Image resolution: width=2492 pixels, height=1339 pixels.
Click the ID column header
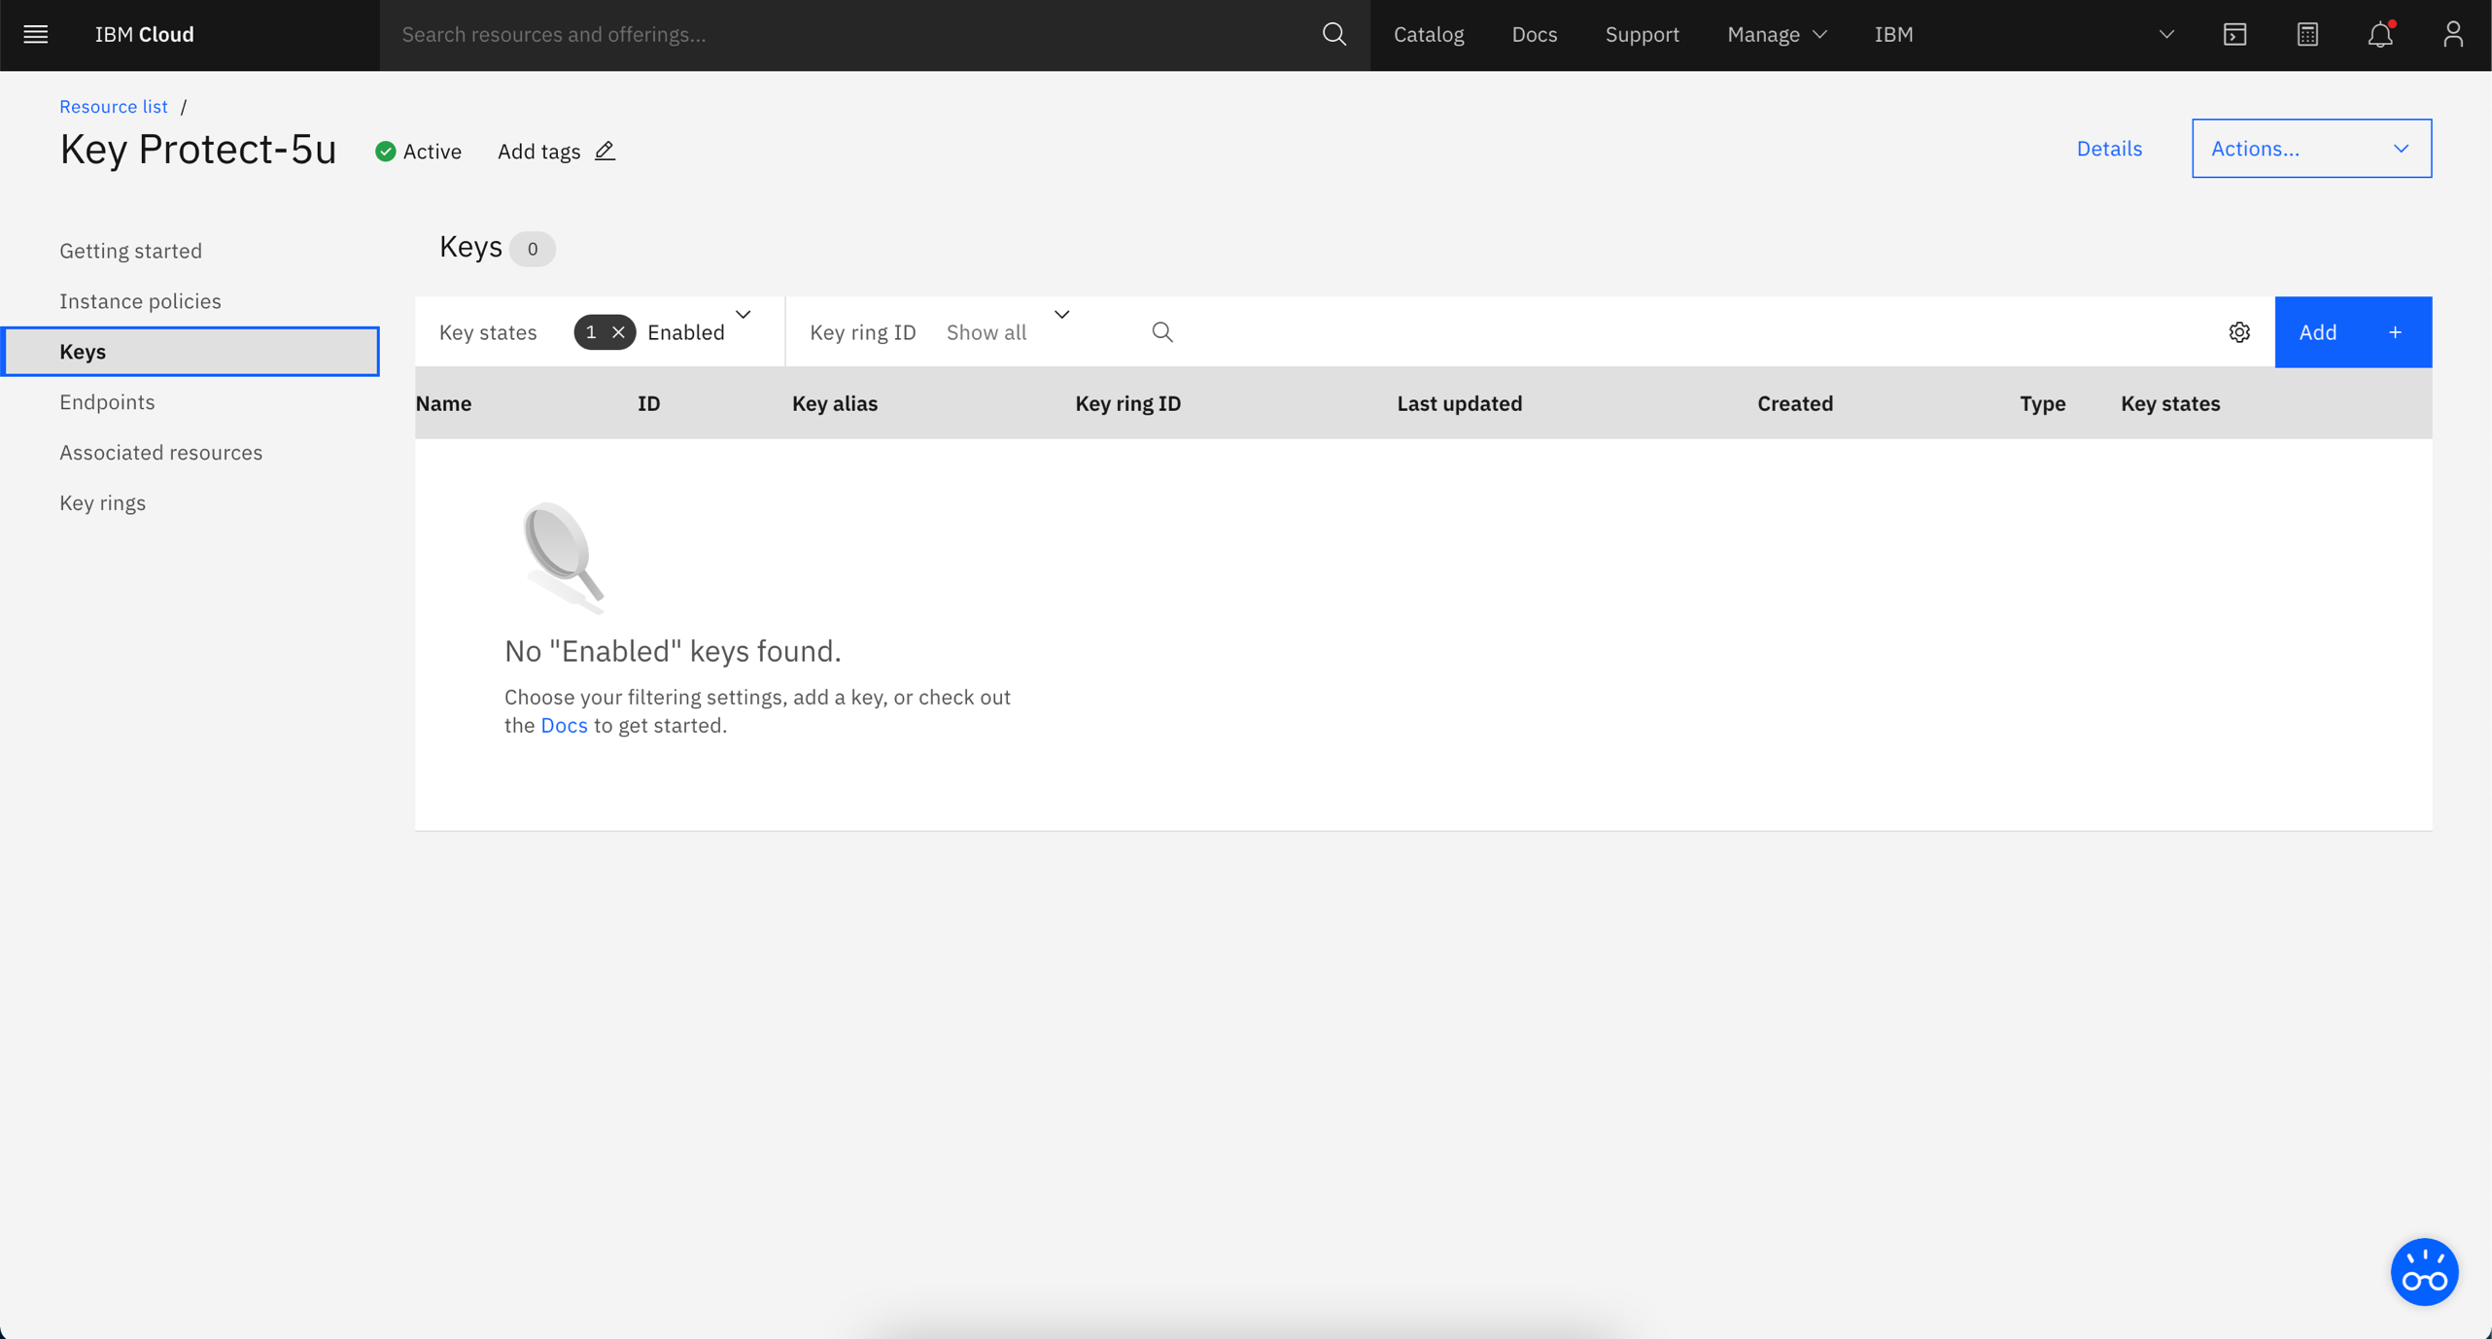[x=648, y=403]
